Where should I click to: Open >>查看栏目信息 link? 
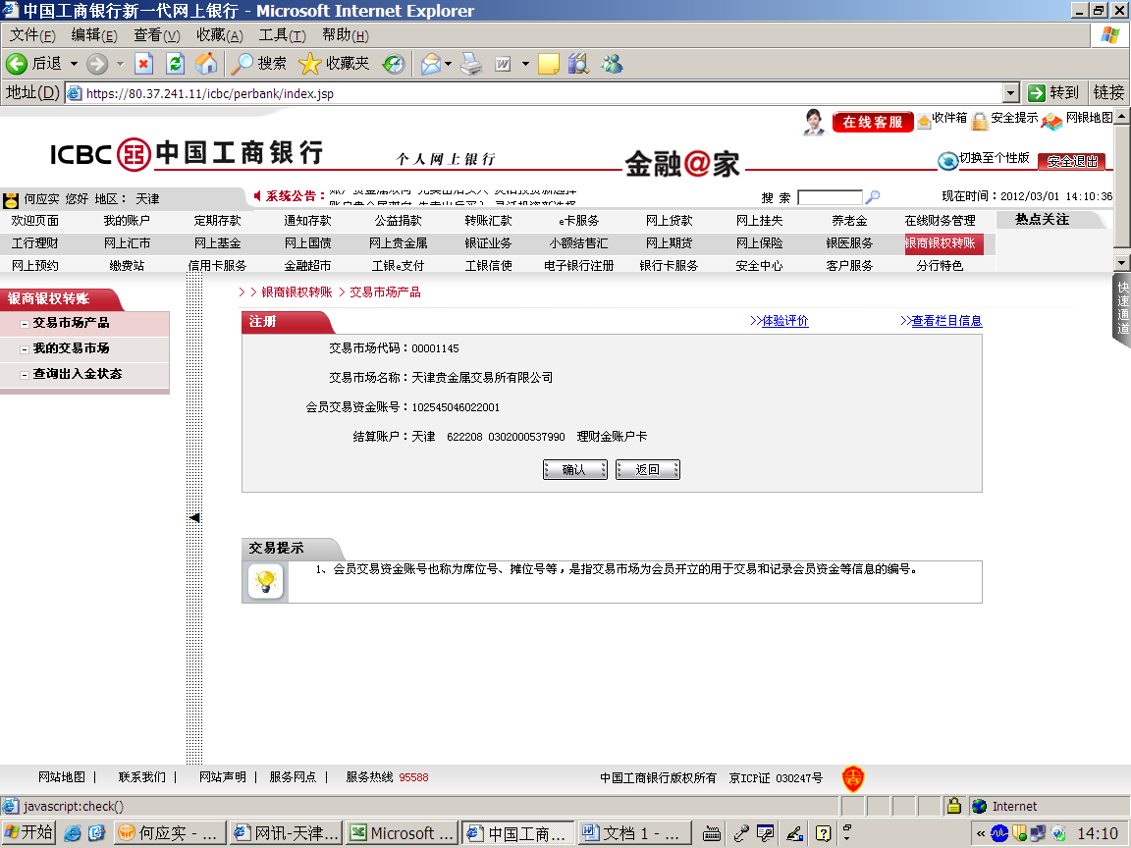(x=942, y=321)
